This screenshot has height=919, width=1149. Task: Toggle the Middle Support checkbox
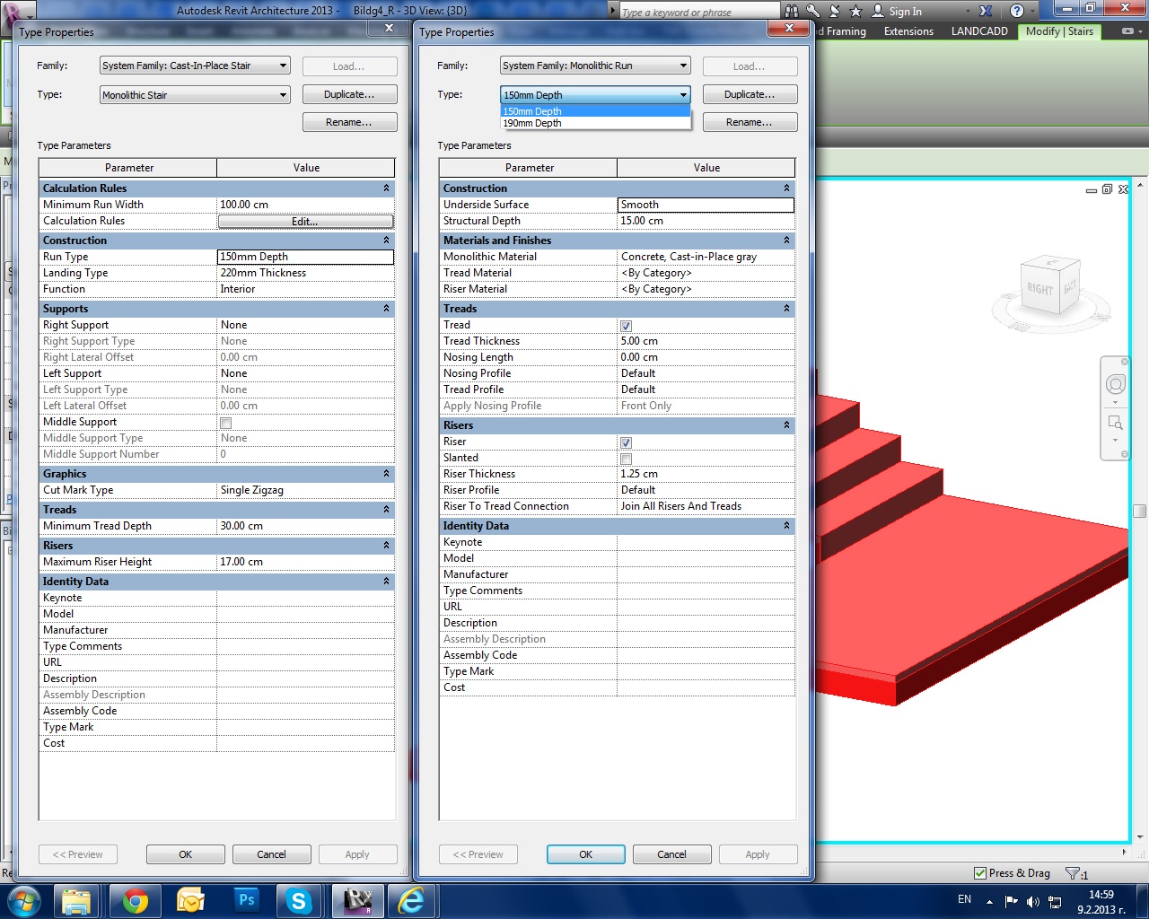[x=225, y=423]
